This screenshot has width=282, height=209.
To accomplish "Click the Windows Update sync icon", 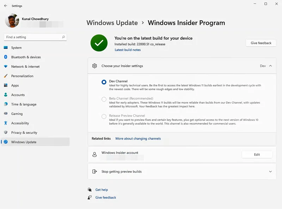I will 6,142.
